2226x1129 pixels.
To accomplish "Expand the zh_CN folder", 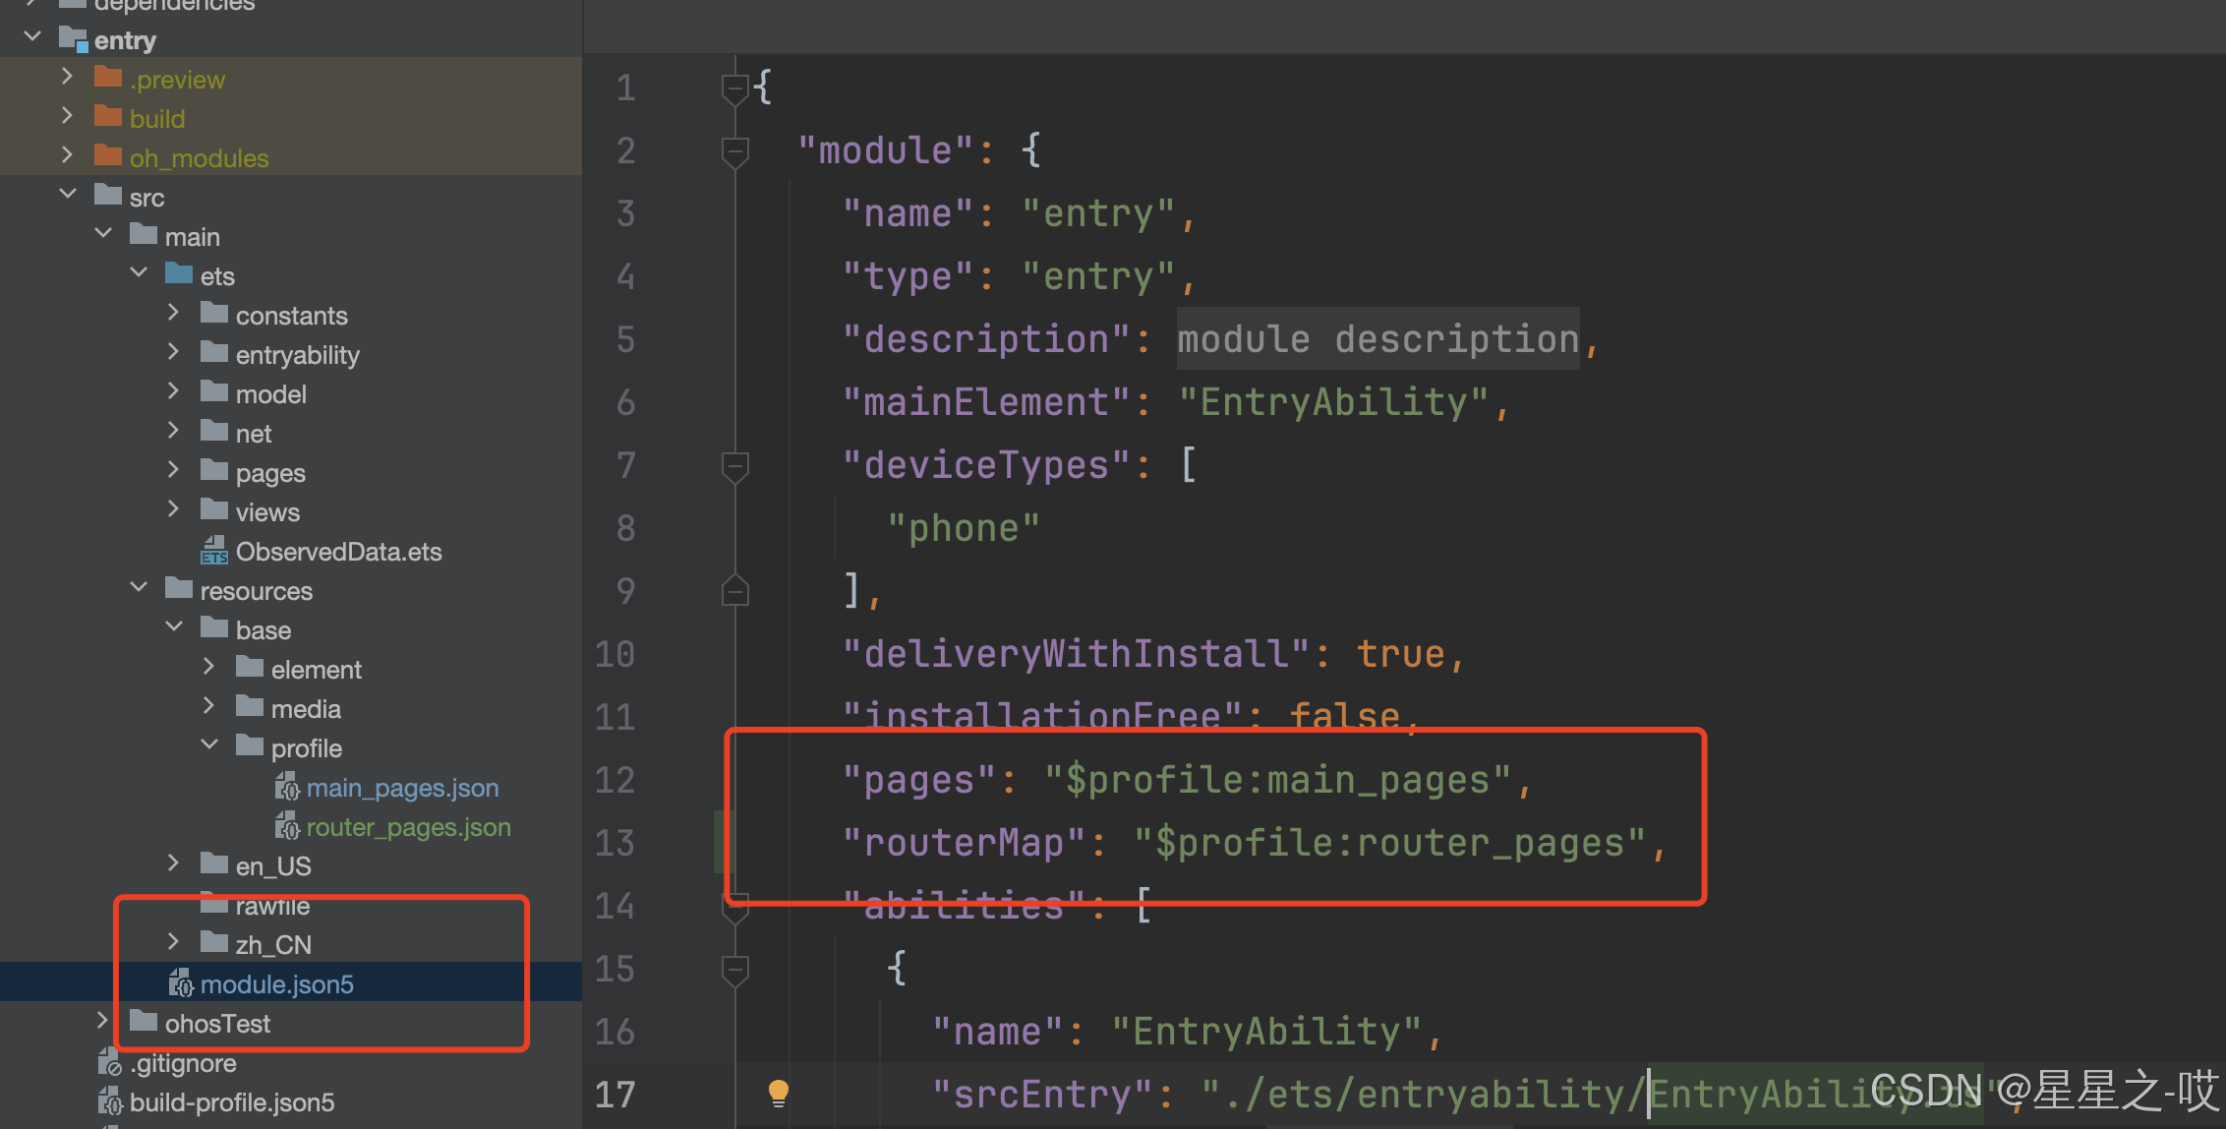I will point(174,942).
